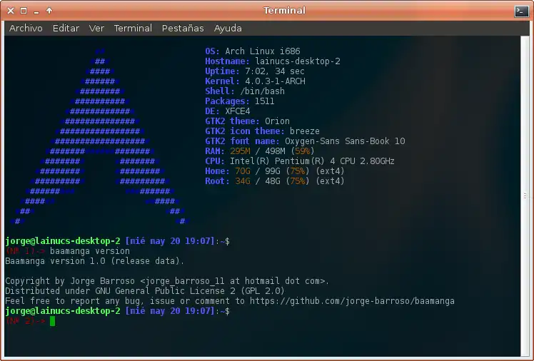The height and width of the screenshot is (361, 534).
Task: Click the 'Packages:' label
Action: 228,101
